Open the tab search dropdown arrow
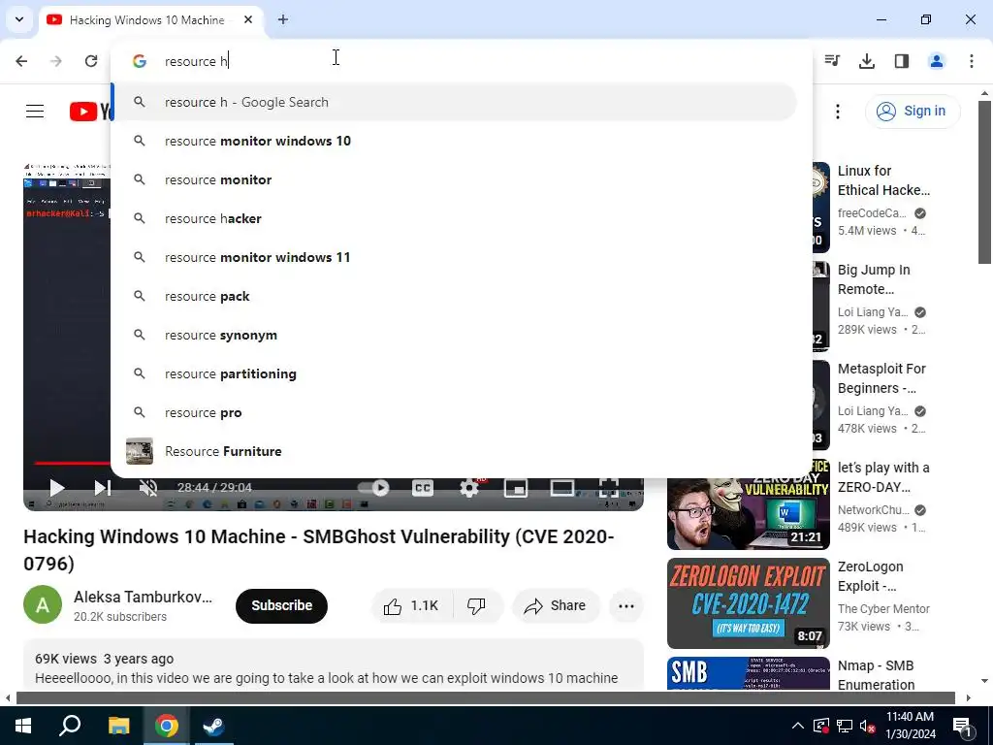This screenshot has width=993, height=745. [19, 19]
